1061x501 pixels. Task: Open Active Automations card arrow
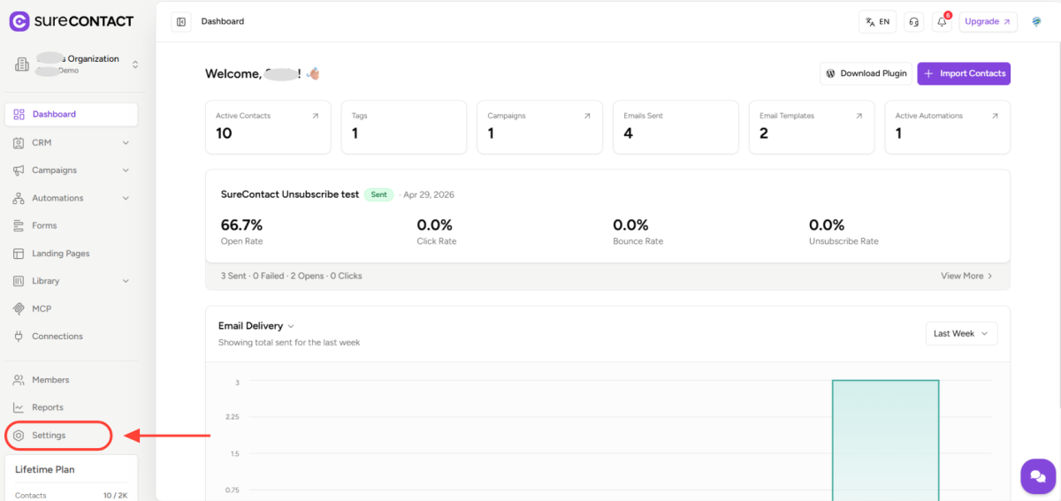995,116
